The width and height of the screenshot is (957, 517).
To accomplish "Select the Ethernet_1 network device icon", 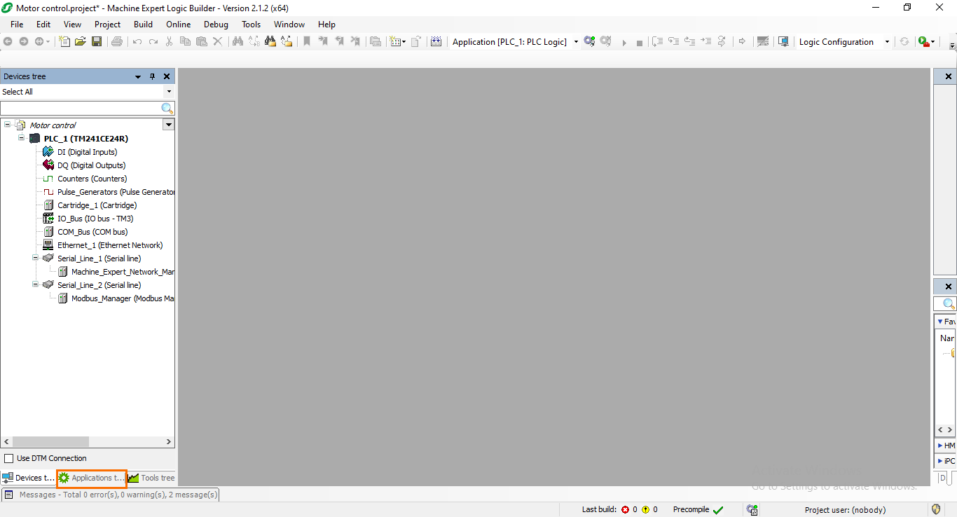I will coord(48,244).
